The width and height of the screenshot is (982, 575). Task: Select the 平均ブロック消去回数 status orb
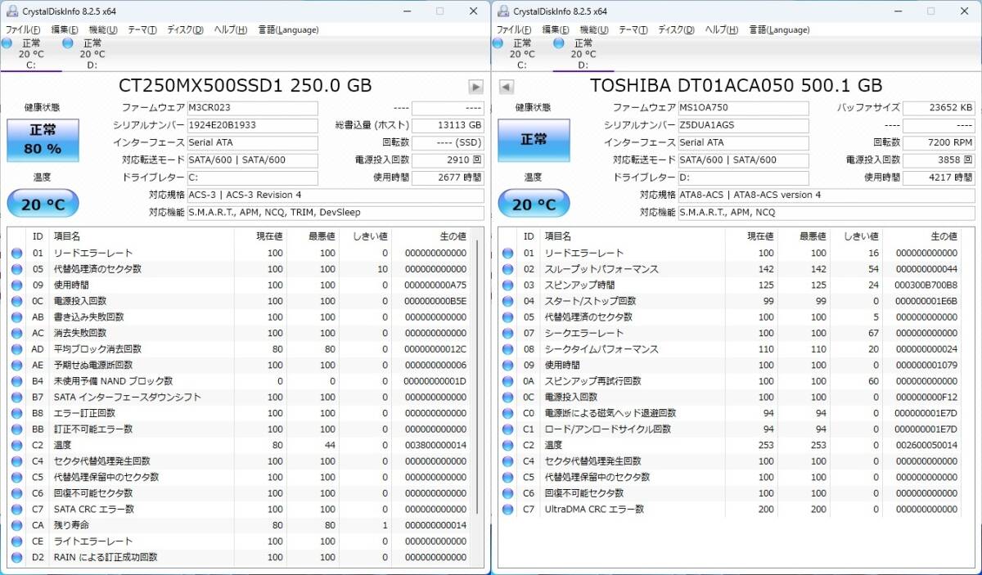point(17,349)
